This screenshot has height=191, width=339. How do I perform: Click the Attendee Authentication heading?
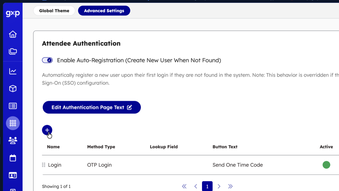[x=81, y=43]
